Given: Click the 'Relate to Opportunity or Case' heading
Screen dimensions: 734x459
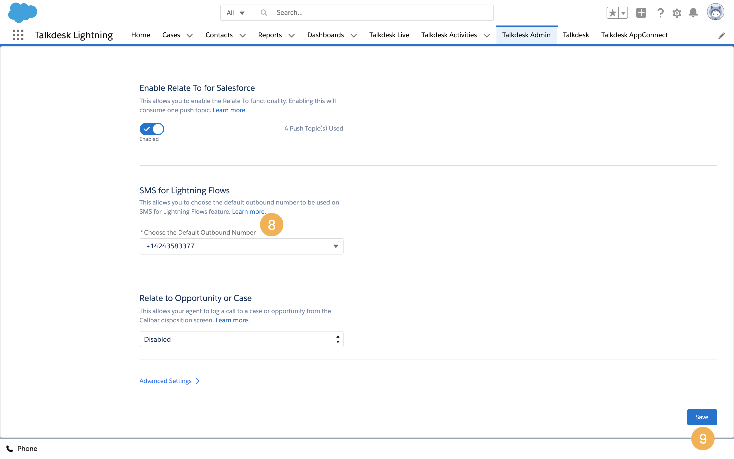Looking at the screenshot, I should pyautogui.click(x=196, y=298).
